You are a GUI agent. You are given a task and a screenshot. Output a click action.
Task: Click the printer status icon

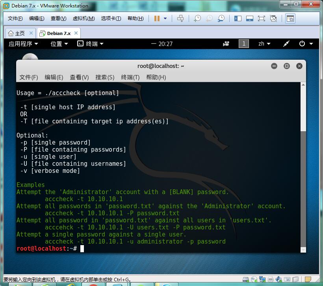[x=271, y=279]
